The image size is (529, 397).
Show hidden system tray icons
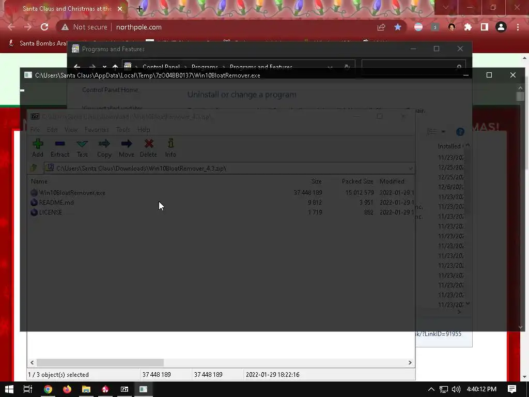(431, 389)
